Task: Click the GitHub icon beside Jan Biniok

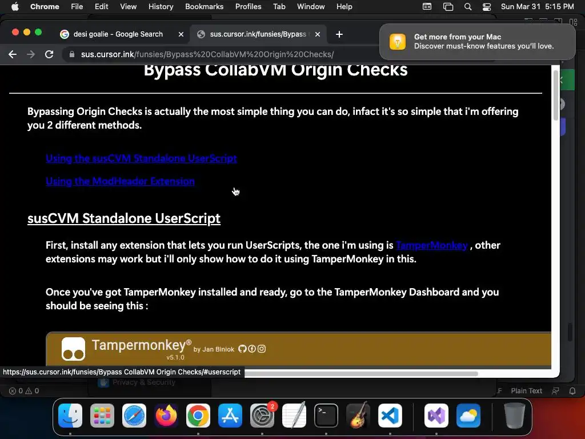Action: coord(242,349)
